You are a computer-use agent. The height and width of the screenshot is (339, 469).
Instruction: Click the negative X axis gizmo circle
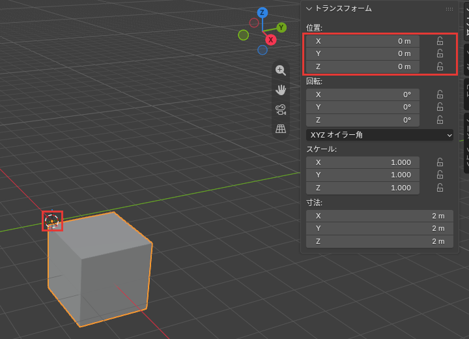[x=254, y=23]
